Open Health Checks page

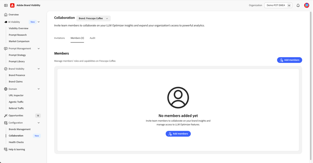pos(16,142)
